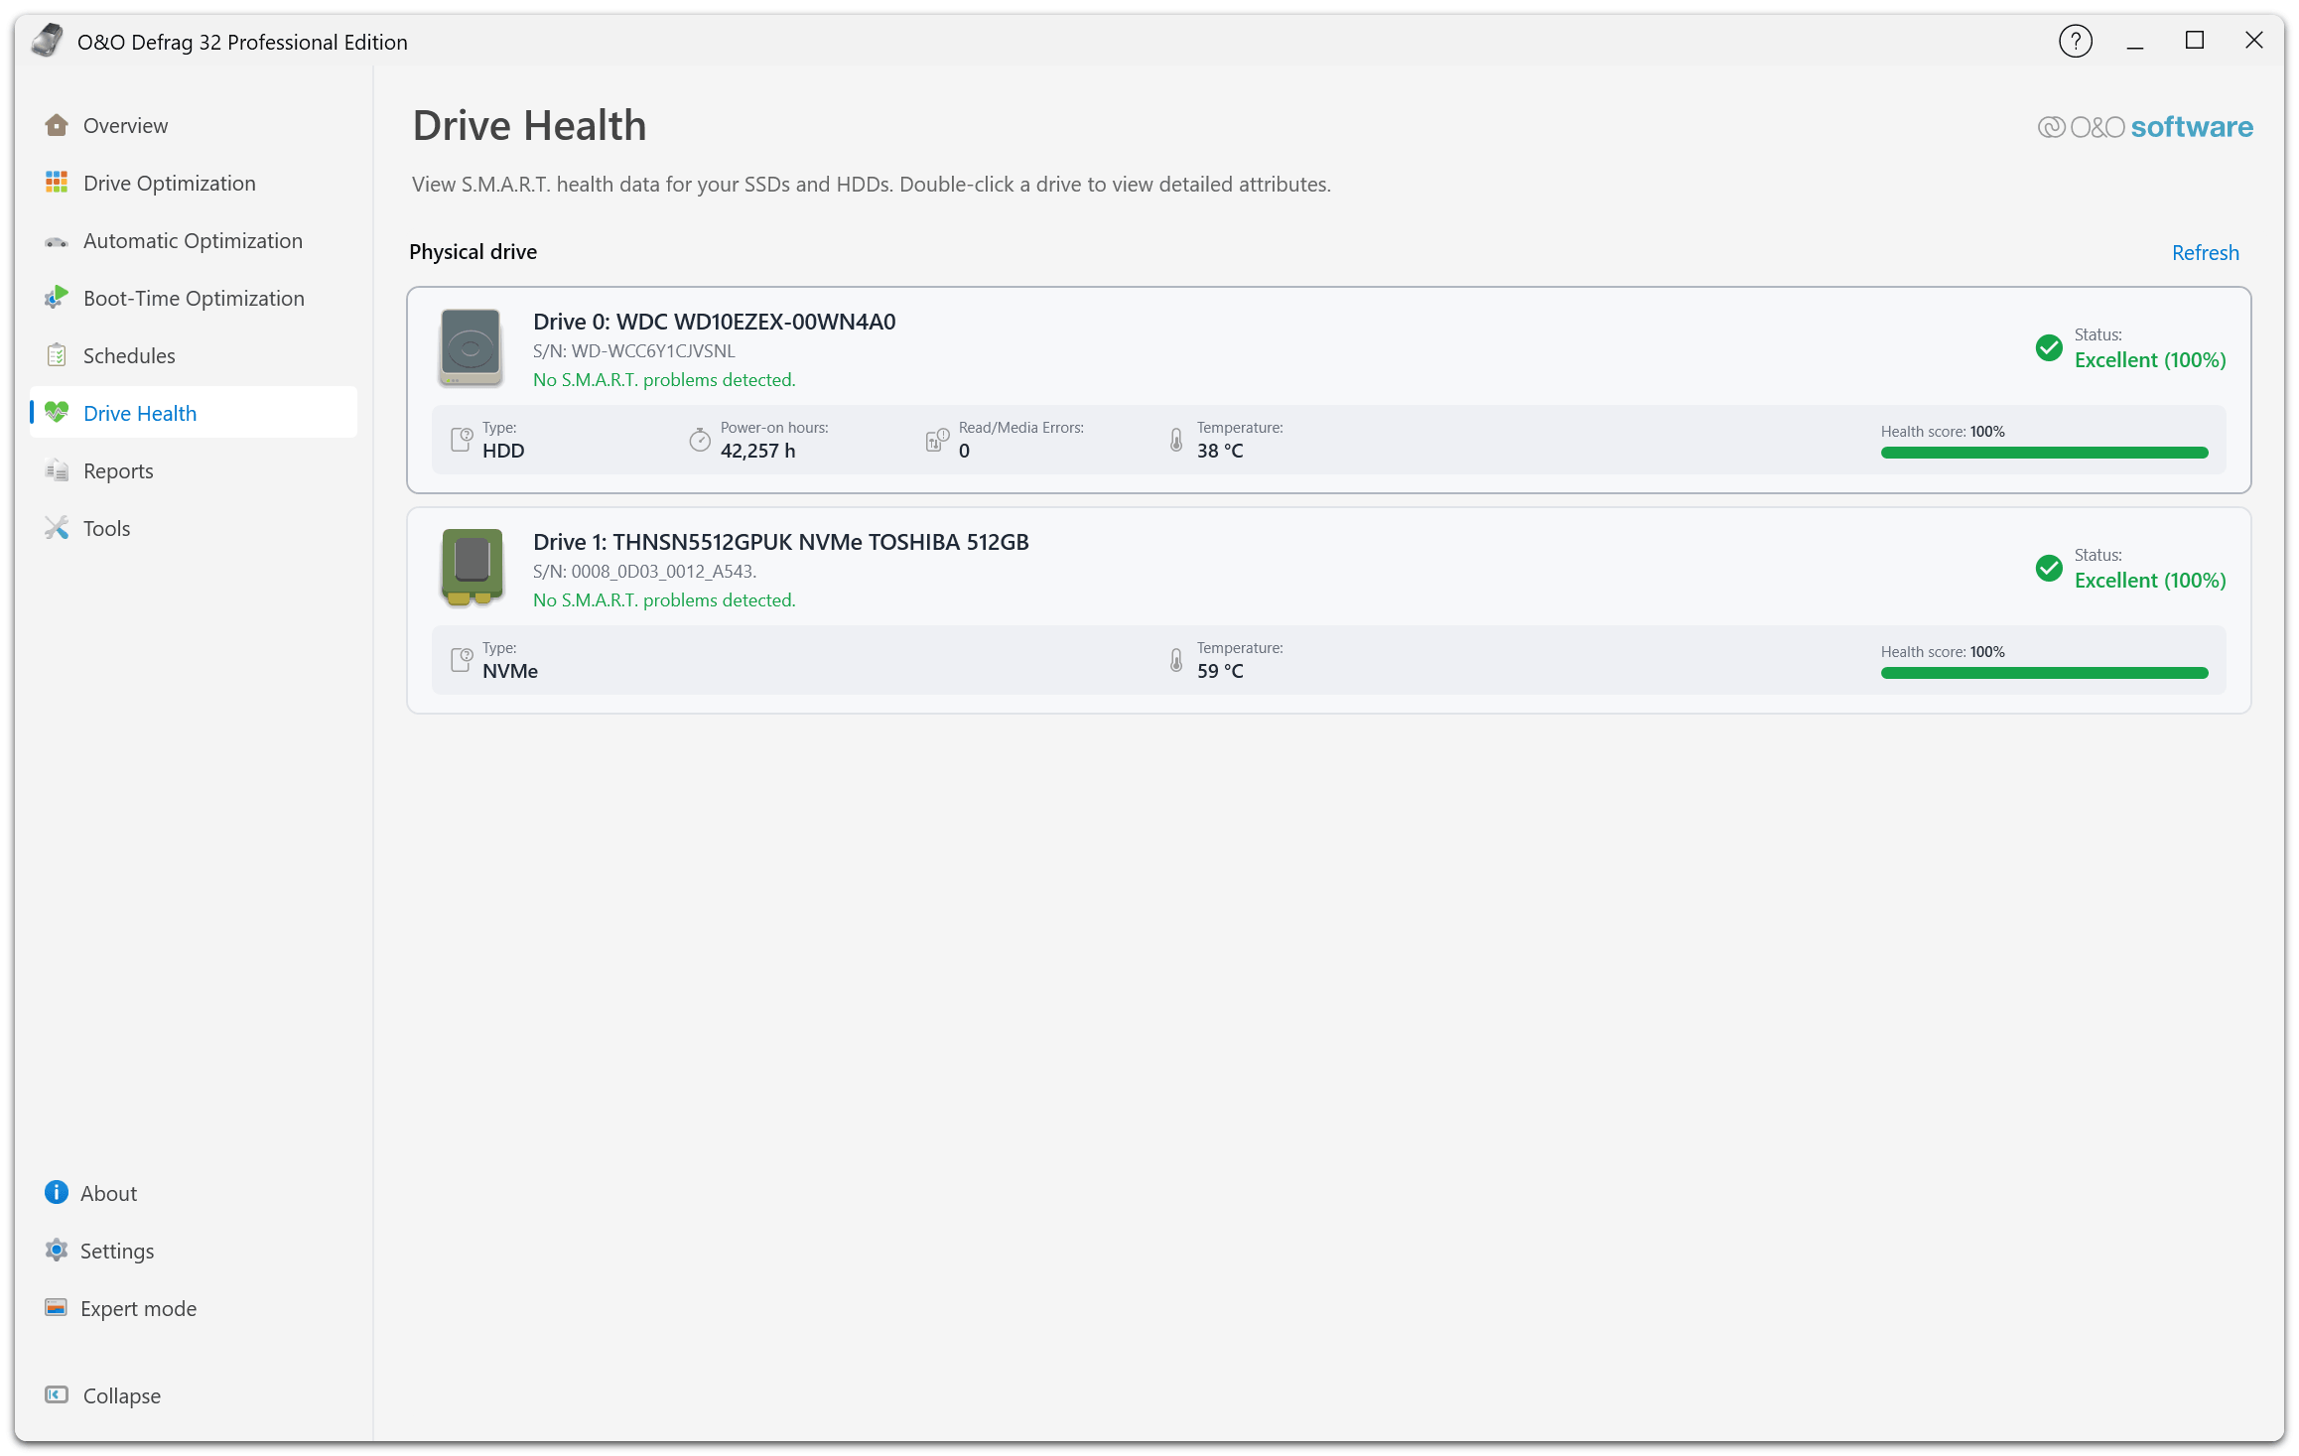The height and width of the screenshot is (1456, 2299).
Task: Click the '59 °C' temperature value
Action: pos(1220,671)
